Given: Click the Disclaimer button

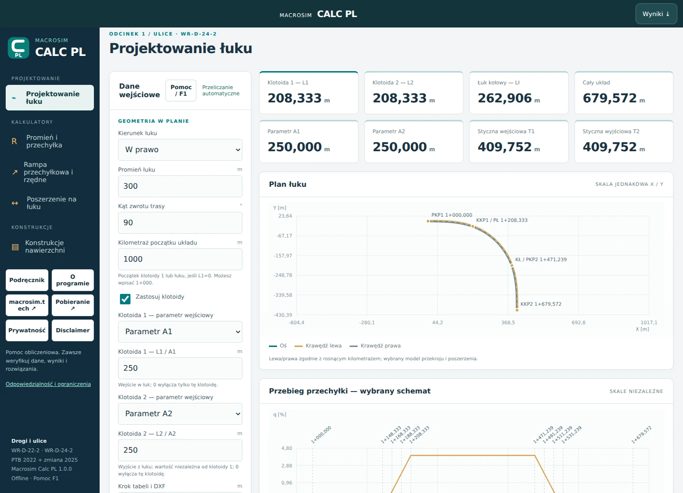Looking at the screenshot, I should pos(73,330).
